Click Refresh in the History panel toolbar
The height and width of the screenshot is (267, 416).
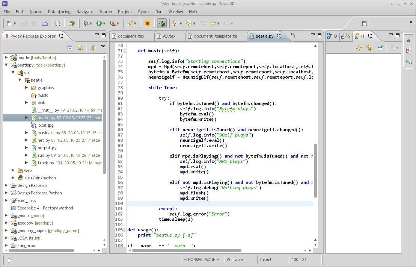pyautogui.click(x=359, y=48)
